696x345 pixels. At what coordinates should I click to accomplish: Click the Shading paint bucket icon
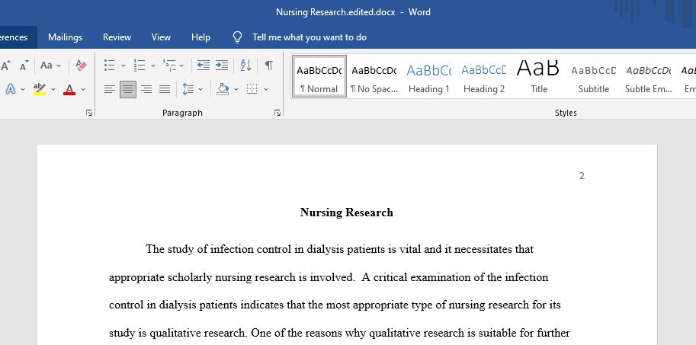point(223,89)
